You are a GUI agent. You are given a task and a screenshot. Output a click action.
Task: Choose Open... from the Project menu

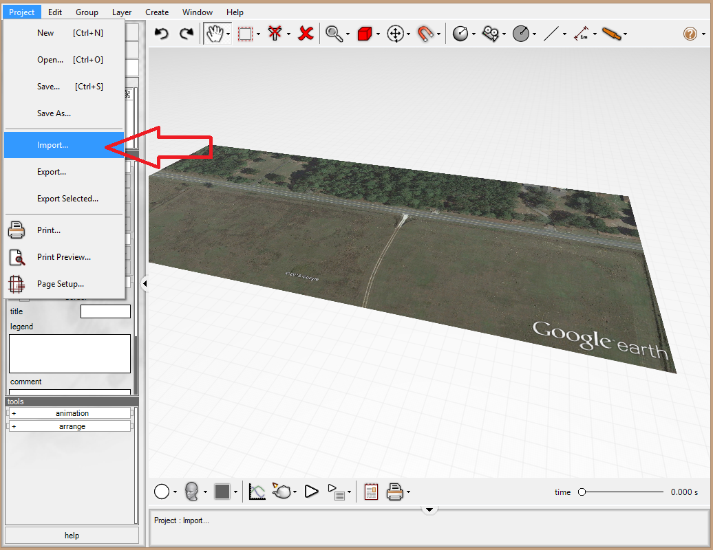[x=63, y=60]
